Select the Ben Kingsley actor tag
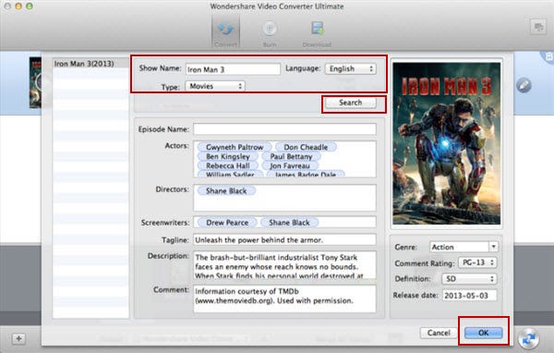This screenshot has height=353, width=554. (228, 156)
